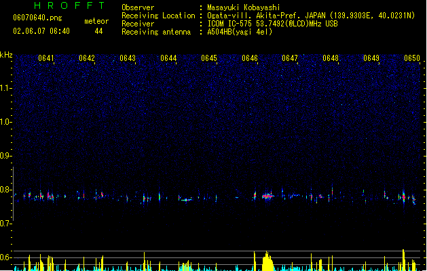Click the 0641 time marker
The height and width of the screenshot is (271, 427).
[46, 58]
